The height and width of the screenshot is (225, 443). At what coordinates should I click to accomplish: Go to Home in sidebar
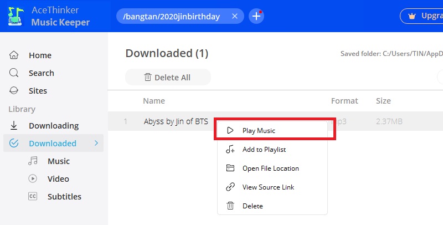pos(40,55)
